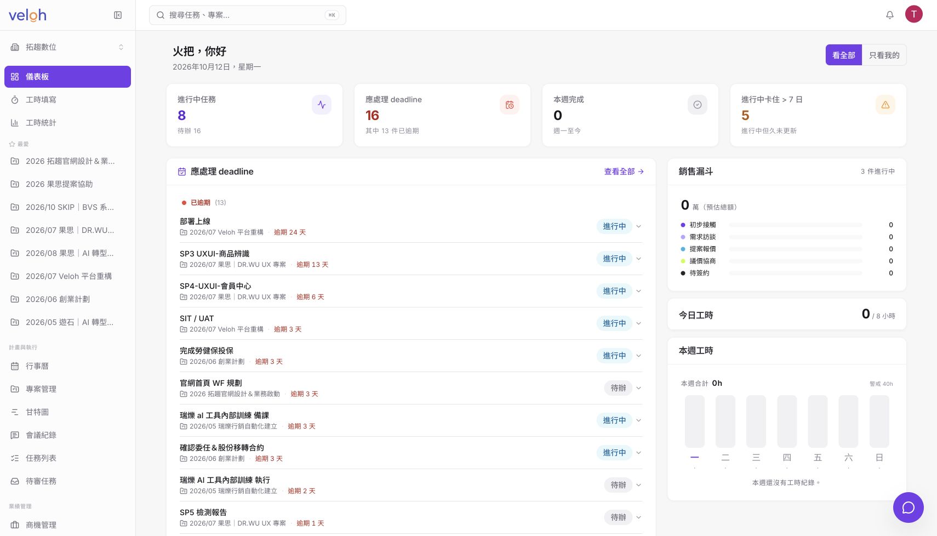Open the 完成勞健保投保 task

tap(207, 351)
